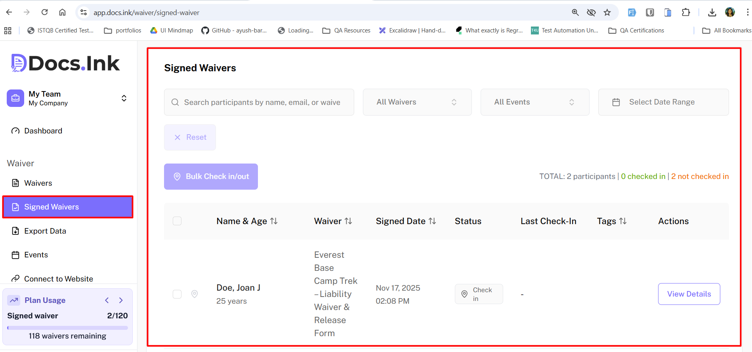The height and width of the screenshot is (352, 752).
Task: Sort by Signed Date column arrows
Action: 432,221
